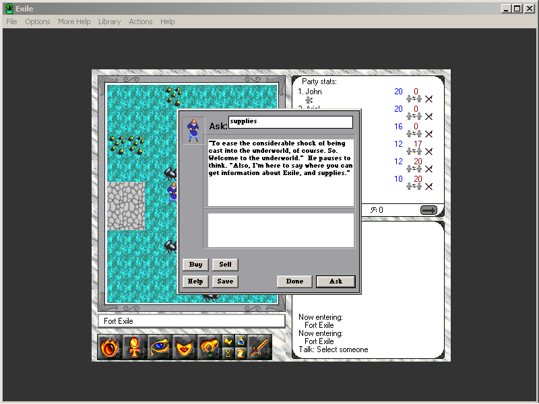Click the small figure icon under John's name
The width and height of the screenshot is (539, 404).
click(309, 100)
